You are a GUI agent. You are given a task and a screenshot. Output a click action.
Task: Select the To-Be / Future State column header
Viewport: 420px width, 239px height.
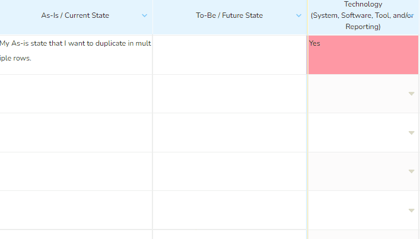pos(230,15)
